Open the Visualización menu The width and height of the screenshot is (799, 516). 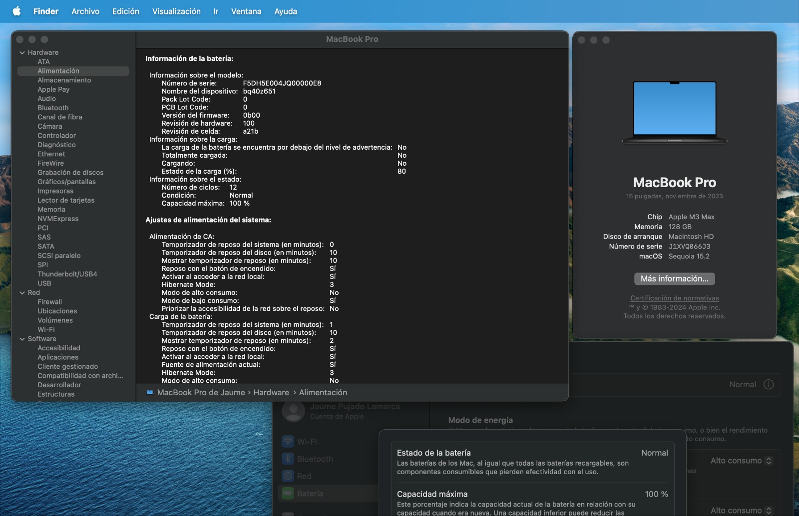pos(176,11)
